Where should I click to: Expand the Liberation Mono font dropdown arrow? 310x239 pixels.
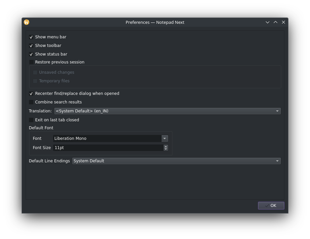(165, 139)
